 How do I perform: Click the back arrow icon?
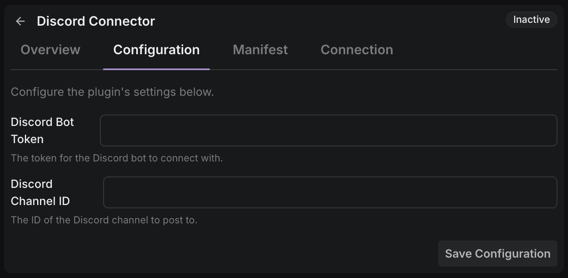(x=20, y=21)
